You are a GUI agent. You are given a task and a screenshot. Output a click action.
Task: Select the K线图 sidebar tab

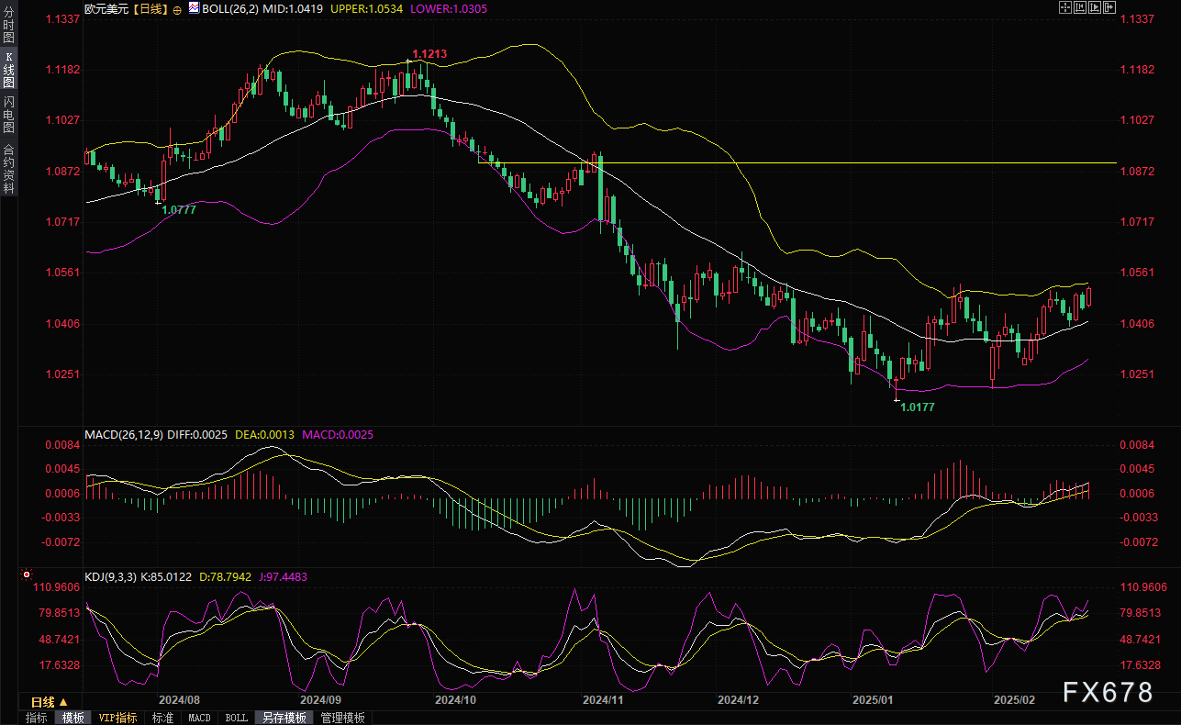point(8,70)
